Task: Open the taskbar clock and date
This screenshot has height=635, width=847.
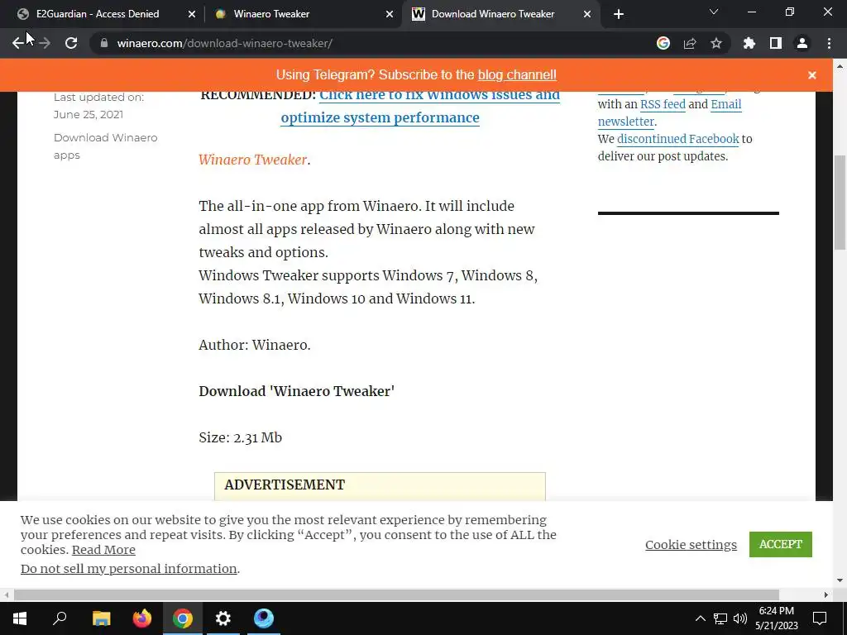Action: coord(776,618)
